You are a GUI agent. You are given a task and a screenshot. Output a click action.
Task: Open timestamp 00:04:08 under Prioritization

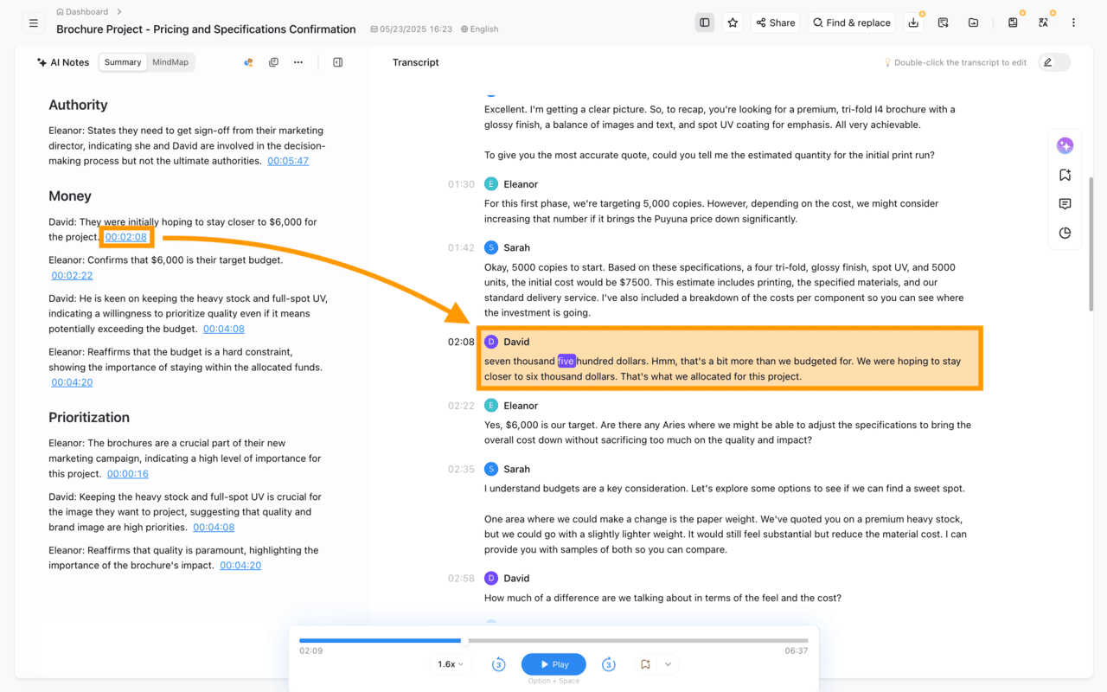(x=214, y=528)
